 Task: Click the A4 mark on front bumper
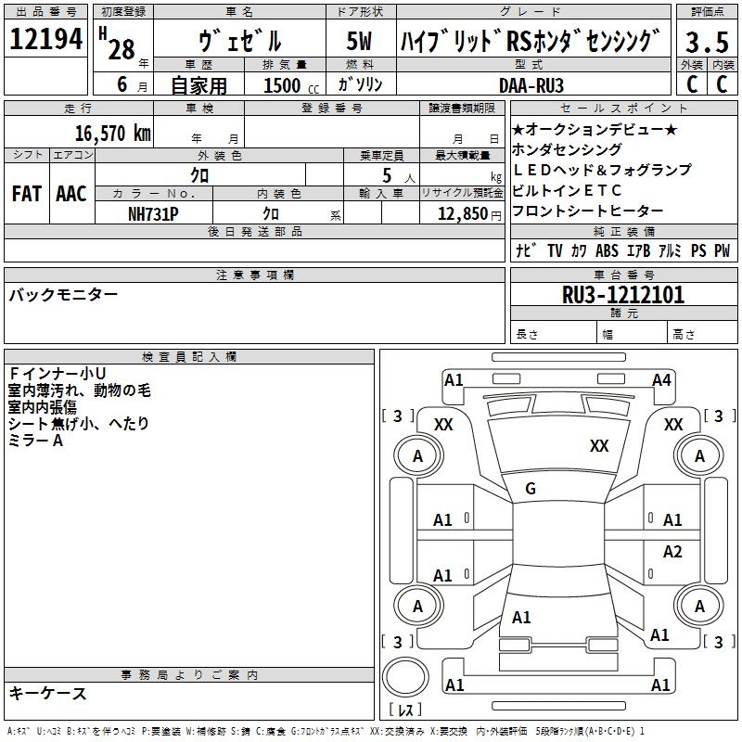point(661,380)
